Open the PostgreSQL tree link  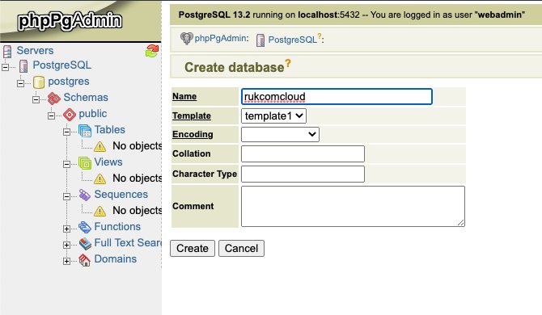61,65
